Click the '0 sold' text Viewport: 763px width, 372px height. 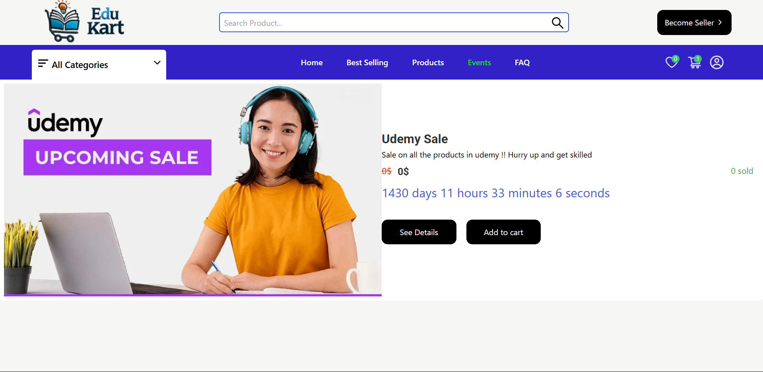coord(742,171)
